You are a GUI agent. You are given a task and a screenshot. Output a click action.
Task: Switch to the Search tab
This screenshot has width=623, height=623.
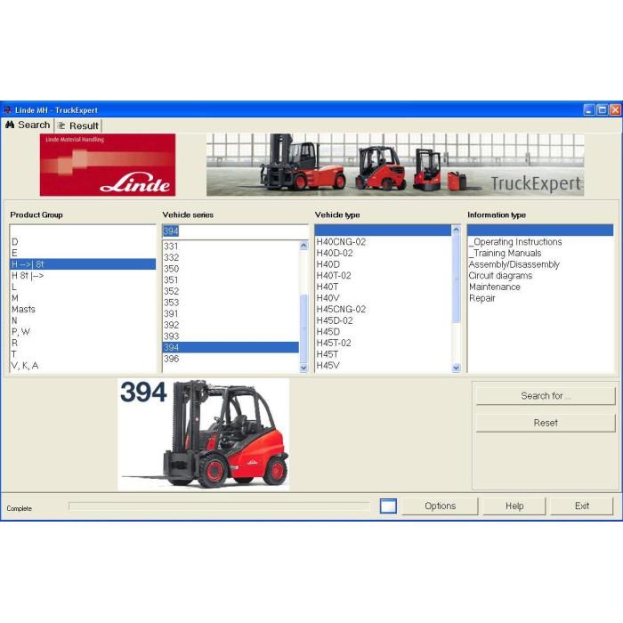click(28, 125)
